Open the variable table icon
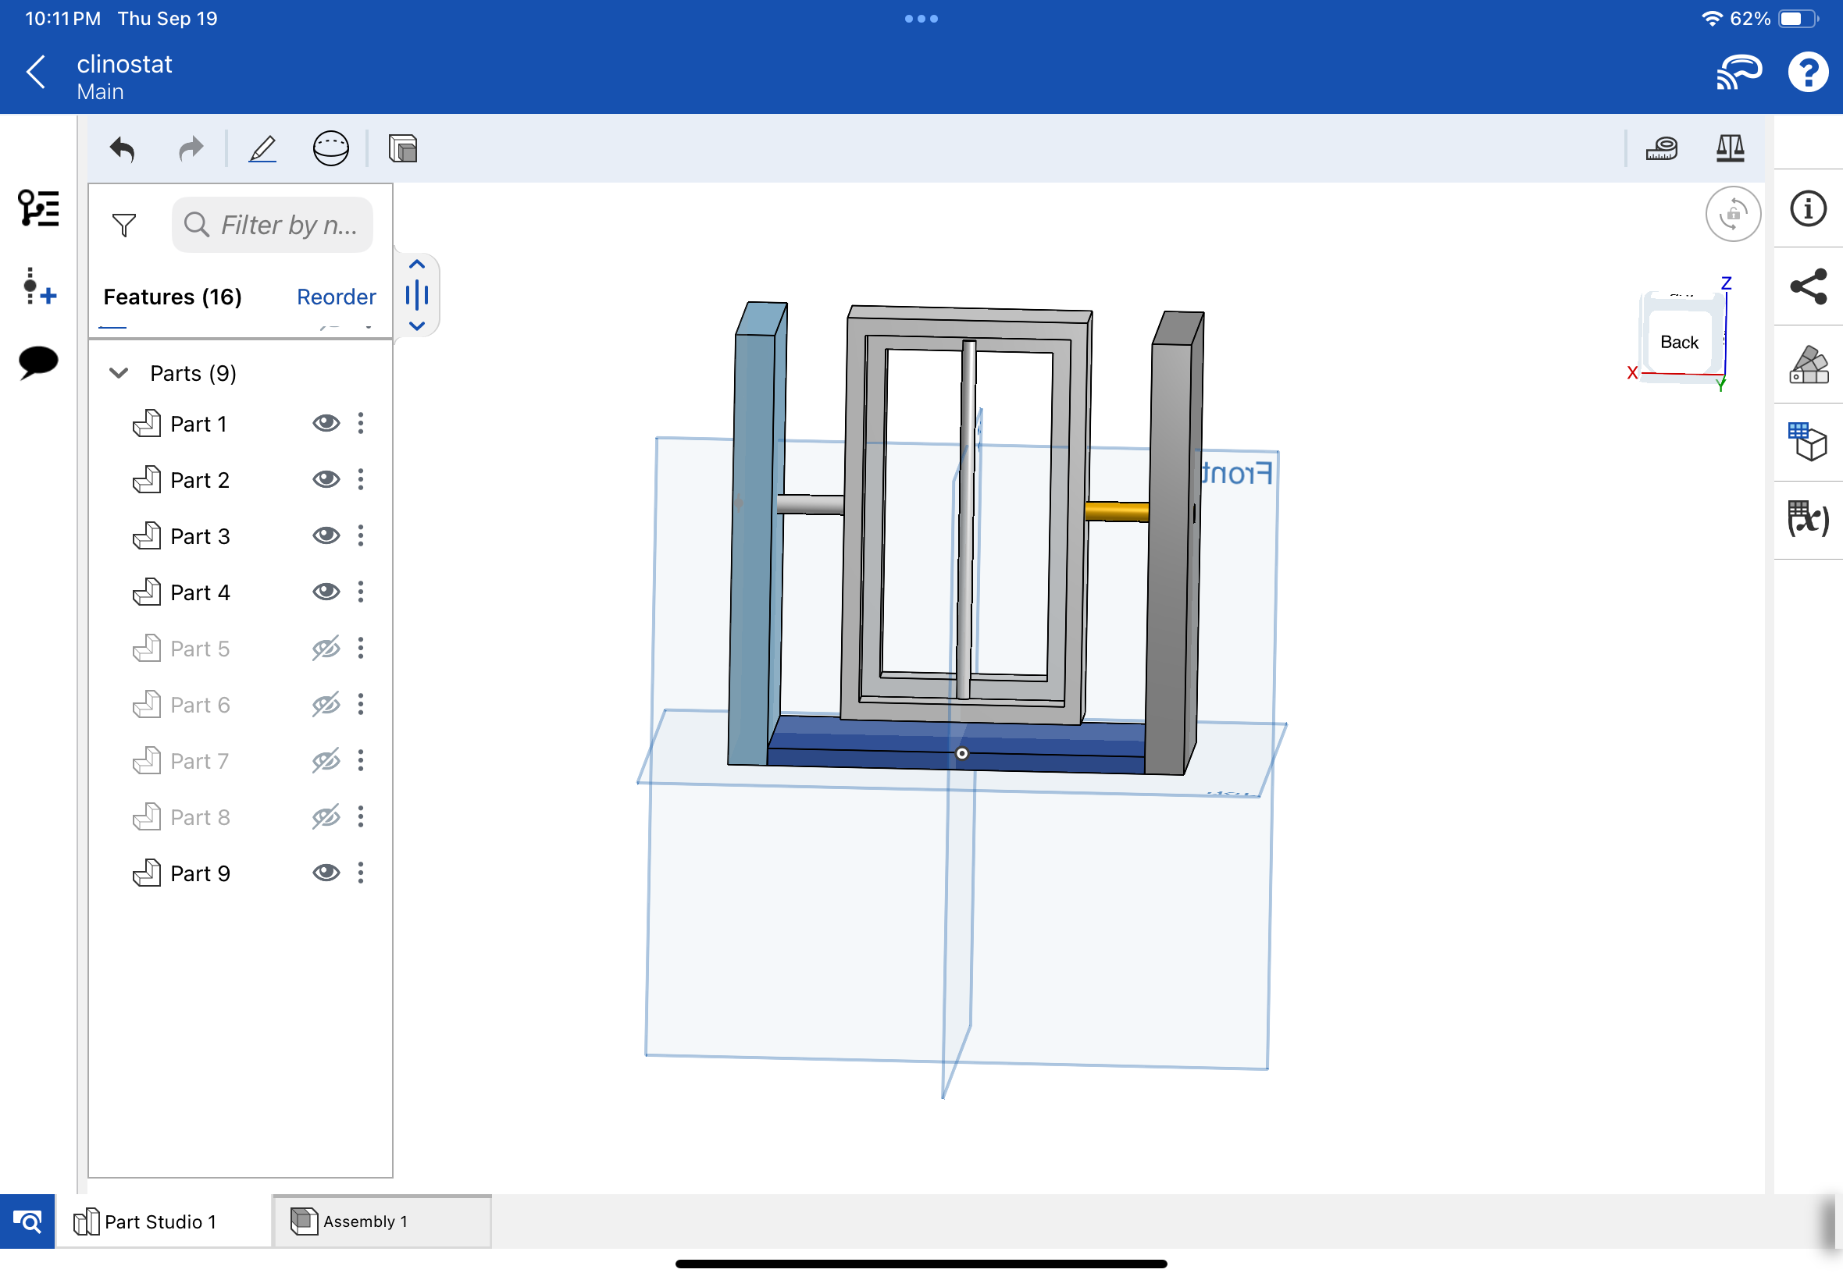1843x1280 pixels. coord(1808,520)
